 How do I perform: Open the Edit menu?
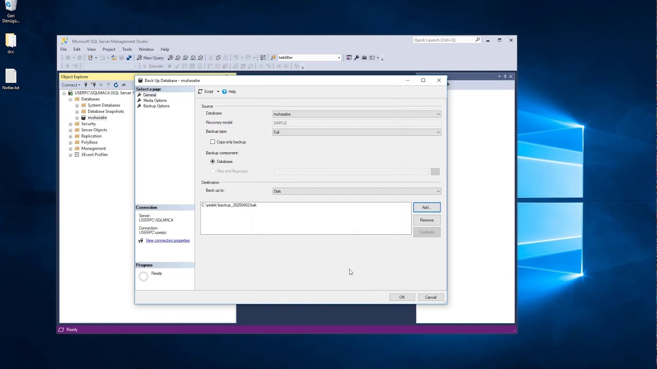pos(76,49)
